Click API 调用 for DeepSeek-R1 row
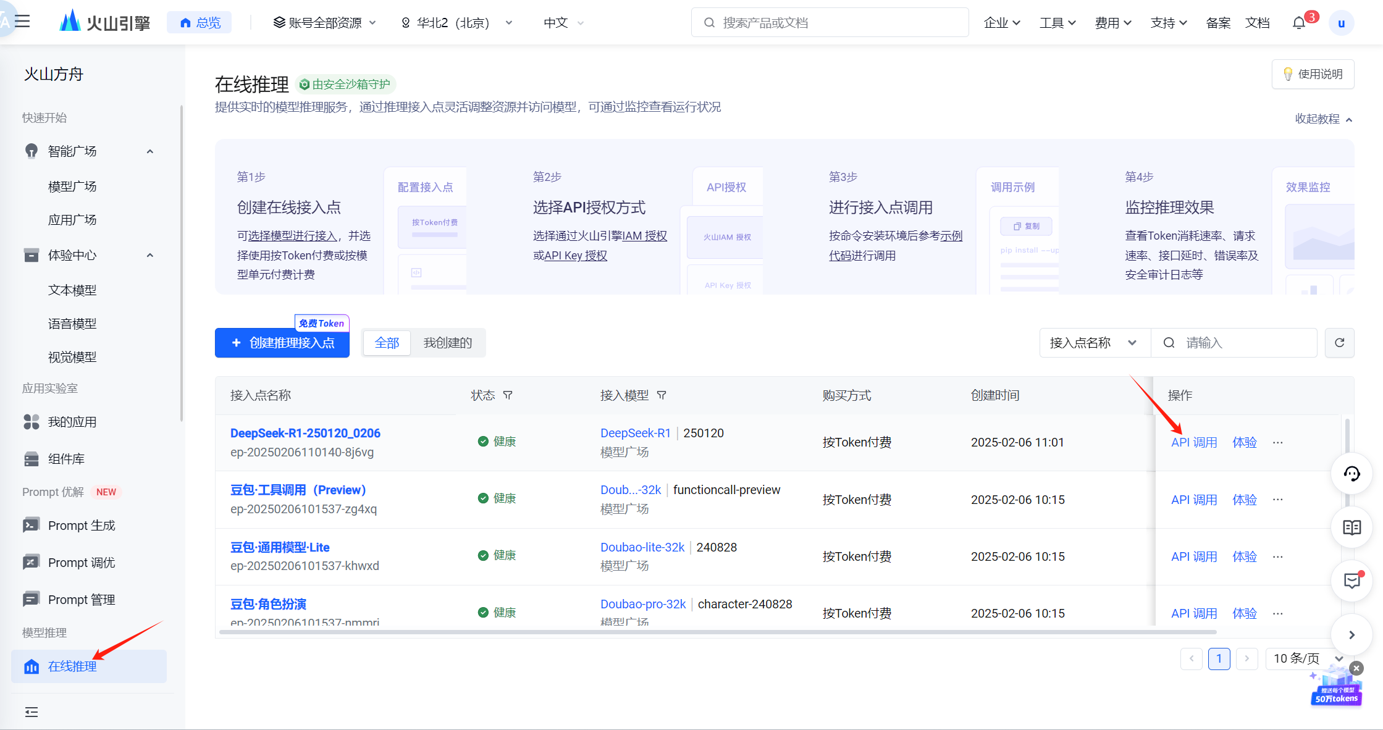 point(1193,442)
